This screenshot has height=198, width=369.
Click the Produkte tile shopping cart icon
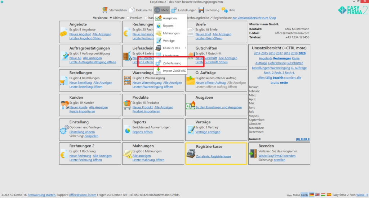(x=127, y=105)
